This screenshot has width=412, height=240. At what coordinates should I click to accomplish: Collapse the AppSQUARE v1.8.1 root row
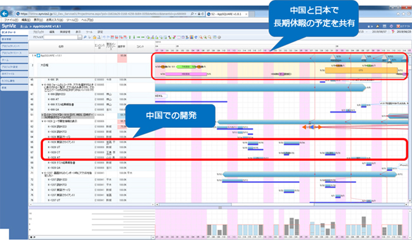tap(35, 56)
